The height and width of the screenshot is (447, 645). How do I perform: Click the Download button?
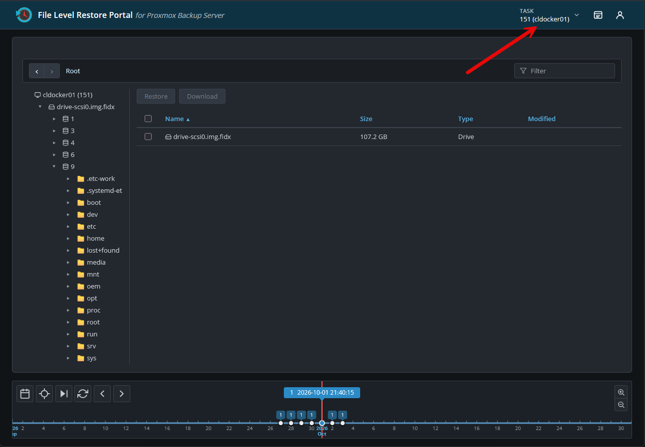202,96
